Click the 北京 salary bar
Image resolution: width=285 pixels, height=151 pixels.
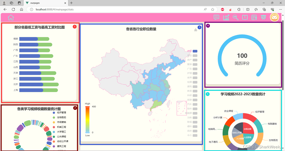39,84
